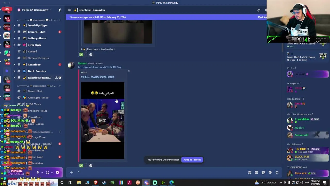330x186 pixels.
Task: Open File Explorer from the taskbar
Action: [79, 183]
